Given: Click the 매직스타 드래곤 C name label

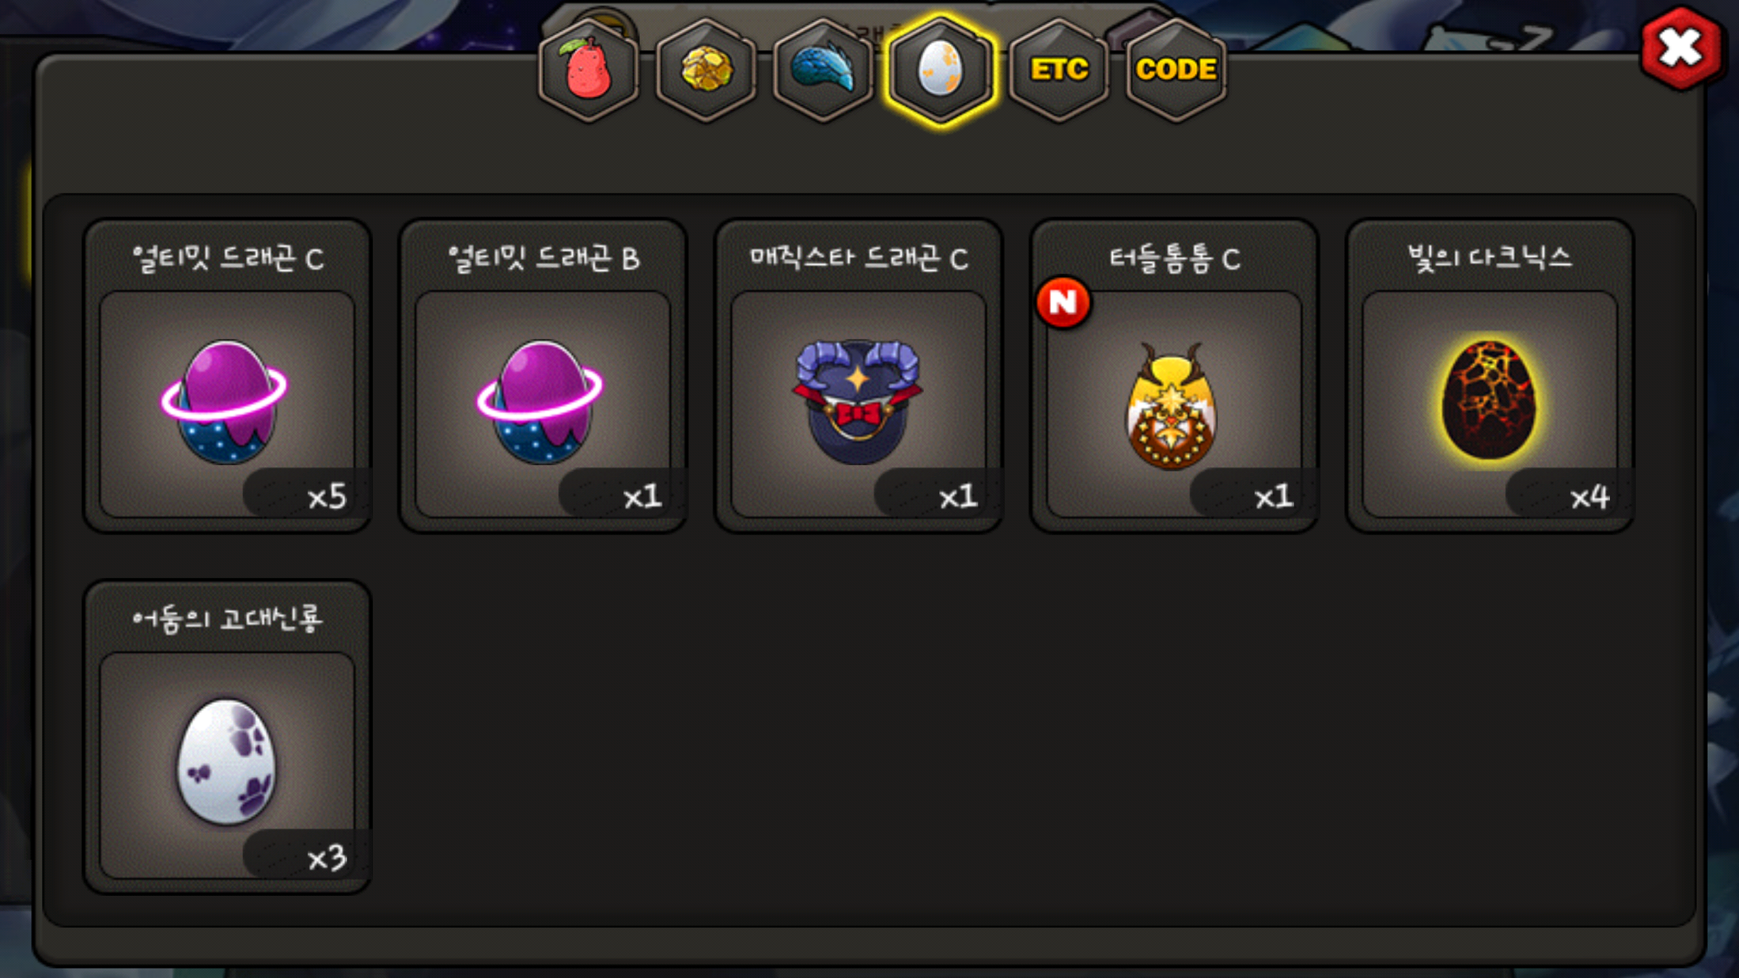Looking at the screenshot, I should click(x=859, y=258).
